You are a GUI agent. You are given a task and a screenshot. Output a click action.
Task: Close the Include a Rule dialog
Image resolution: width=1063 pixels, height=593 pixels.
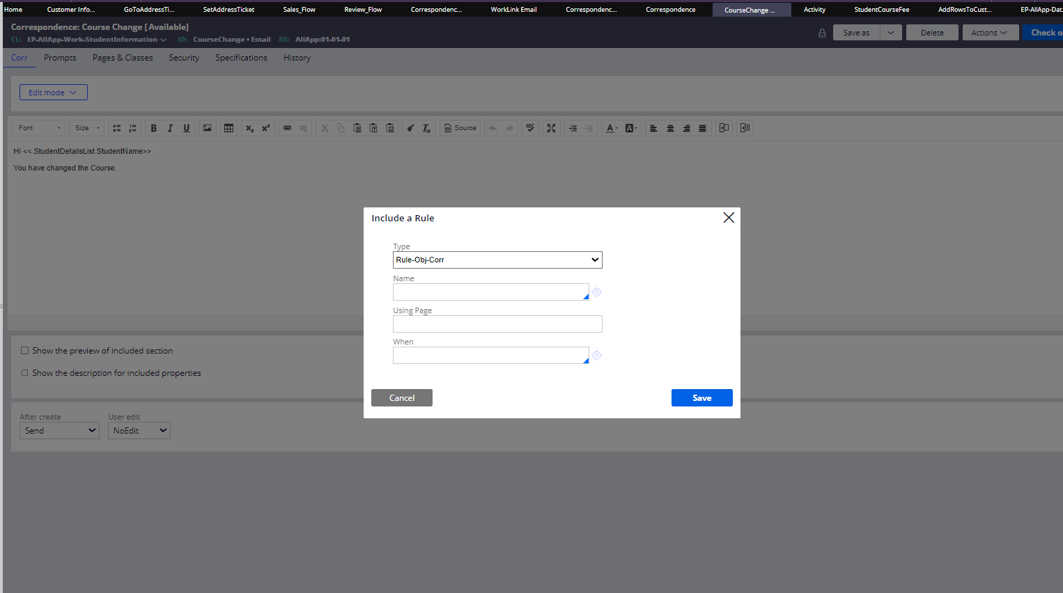click(x=729, y=218)
